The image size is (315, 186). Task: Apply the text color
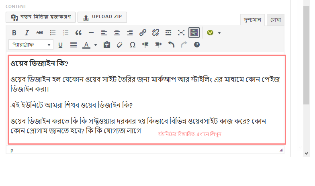(x=86, y=45)
